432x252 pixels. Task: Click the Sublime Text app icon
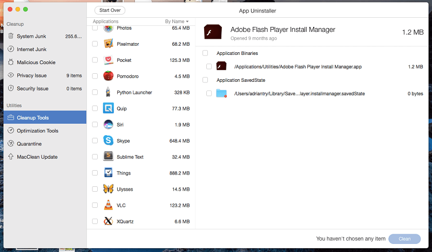pos(109,157)
